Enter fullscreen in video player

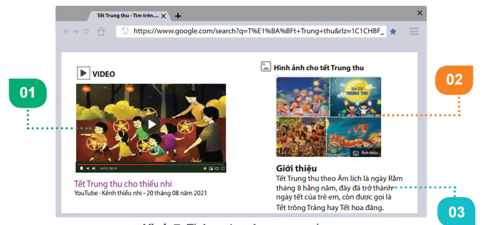click(223, 168)
